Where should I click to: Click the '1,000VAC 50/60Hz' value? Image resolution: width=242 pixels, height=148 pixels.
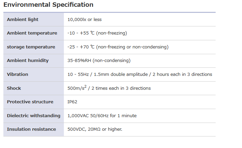[x=88, y=116]
